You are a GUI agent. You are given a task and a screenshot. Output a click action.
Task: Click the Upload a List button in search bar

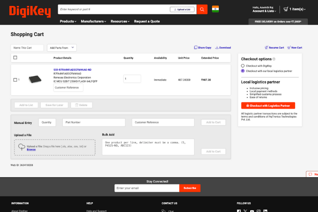[x=182, y=9]
